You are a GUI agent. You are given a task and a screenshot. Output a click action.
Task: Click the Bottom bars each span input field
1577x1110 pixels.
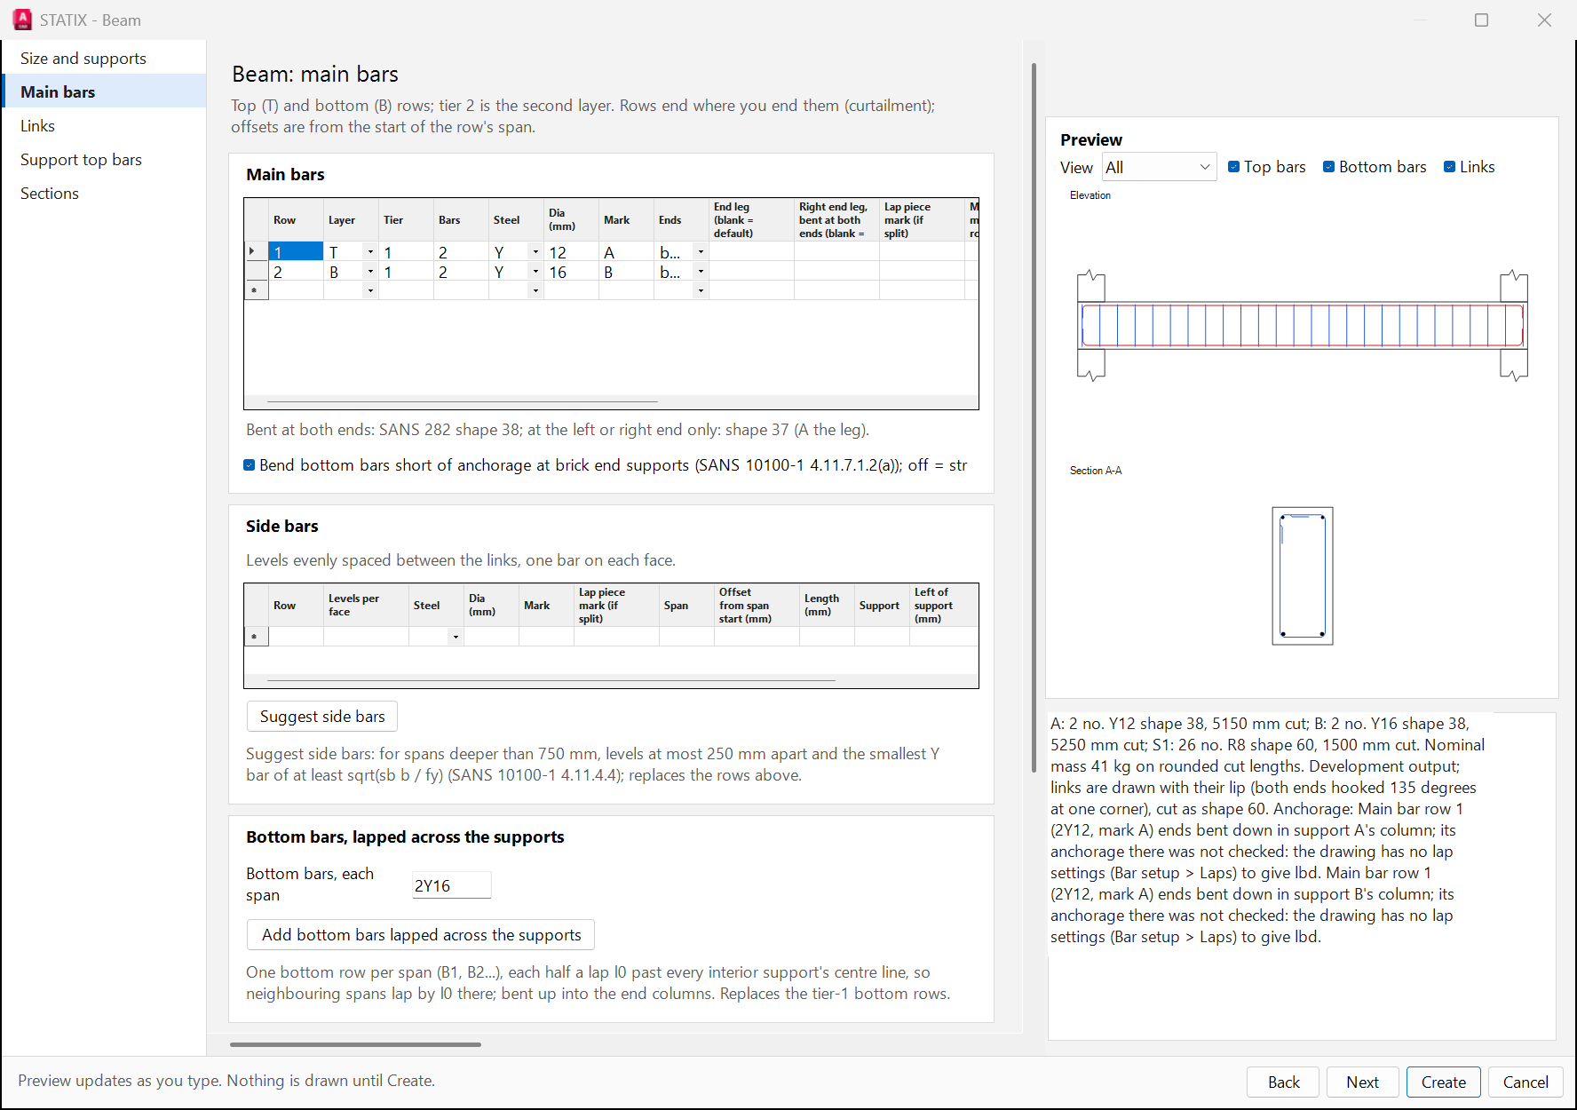click(451, 885)
